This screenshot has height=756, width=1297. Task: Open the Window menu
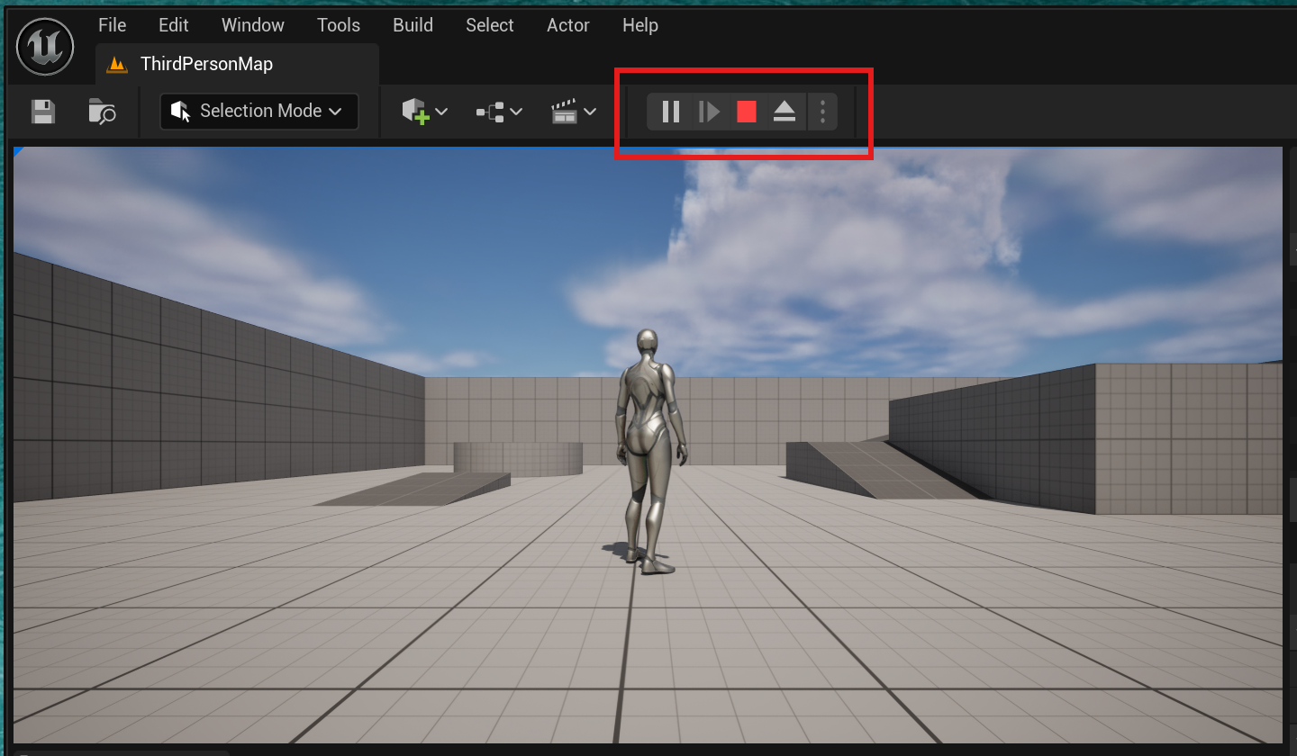pyautogui.click(x=253, y=25)
